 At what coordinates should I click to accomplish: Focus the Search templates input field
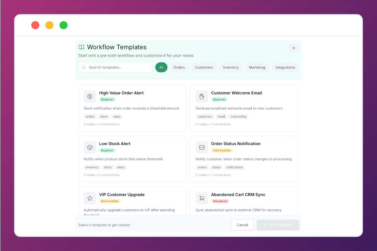[115, 67]
